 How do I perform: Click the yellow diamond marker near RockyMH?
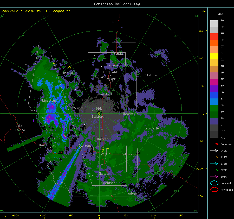coord(69,68)
